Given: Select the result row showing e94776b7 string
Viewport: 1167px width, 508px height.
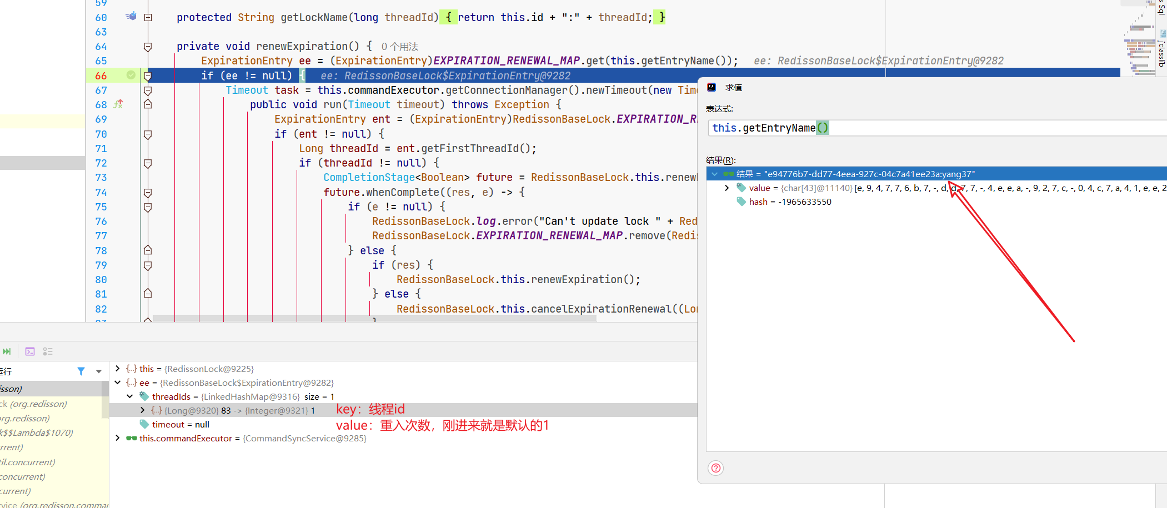Looking at the screenshot, I should pos(936,174).
